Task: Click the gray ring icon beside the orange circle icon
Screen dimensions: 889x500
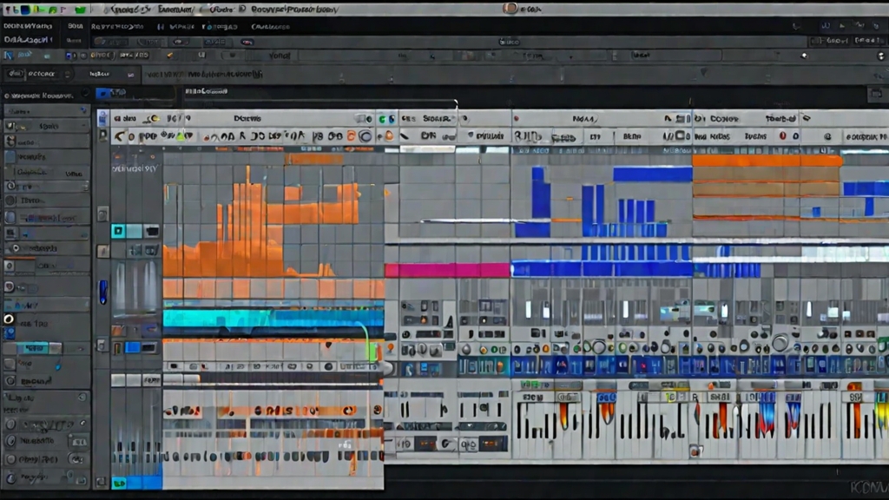Action: (x=365, y=136)
